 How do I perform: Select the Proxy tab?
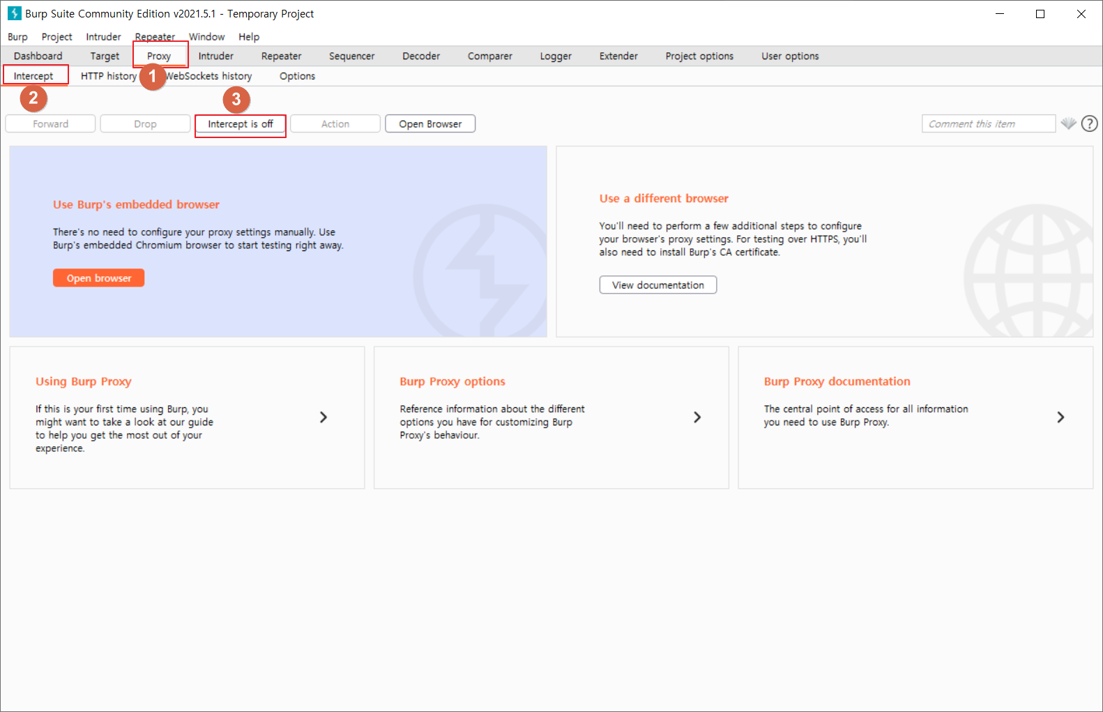(x=159, y=56)
